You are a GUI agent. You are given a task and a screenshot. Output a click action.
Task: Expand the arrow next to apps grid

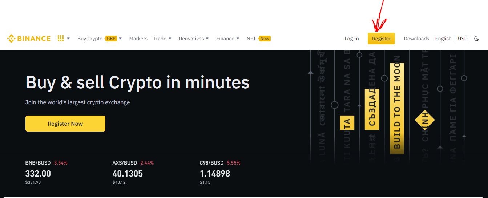click(68, 39)
